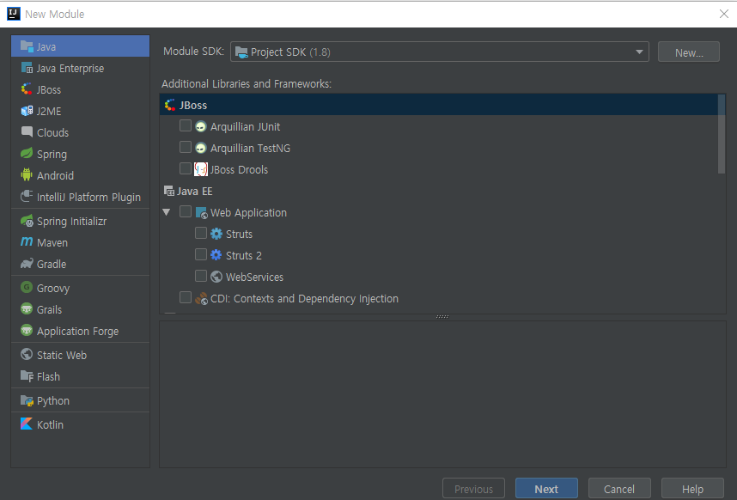Choose Java Enterprise module type
The image size is (737, 500).
click(x=81, y=68)
